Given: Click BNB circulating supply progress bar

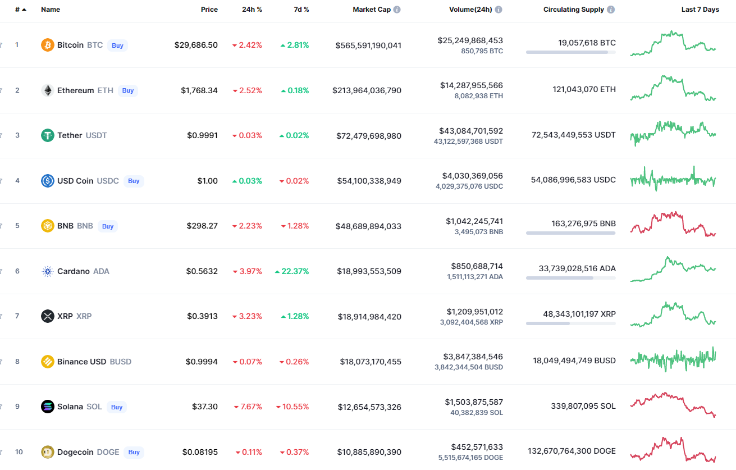Looking at the screenshot, I should pos(570,233).
